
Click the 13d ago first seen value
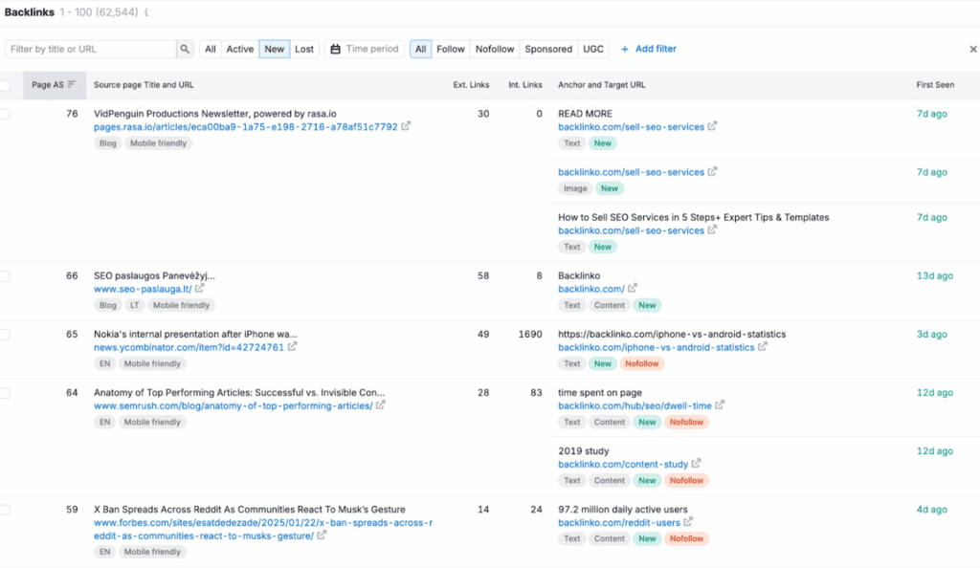934,276
